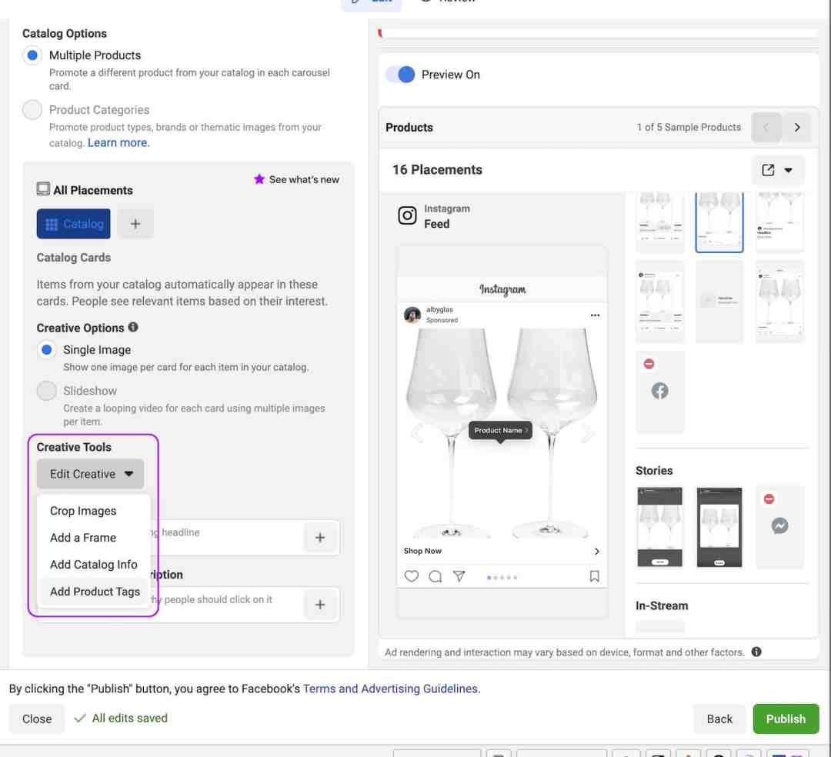The image size is (831, 757).
Task: Open the preview in a new window icon
Action: tap(768, 170)
